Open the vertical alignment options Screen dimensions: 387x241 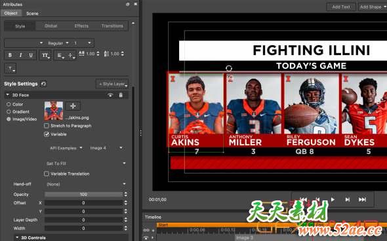71,55
